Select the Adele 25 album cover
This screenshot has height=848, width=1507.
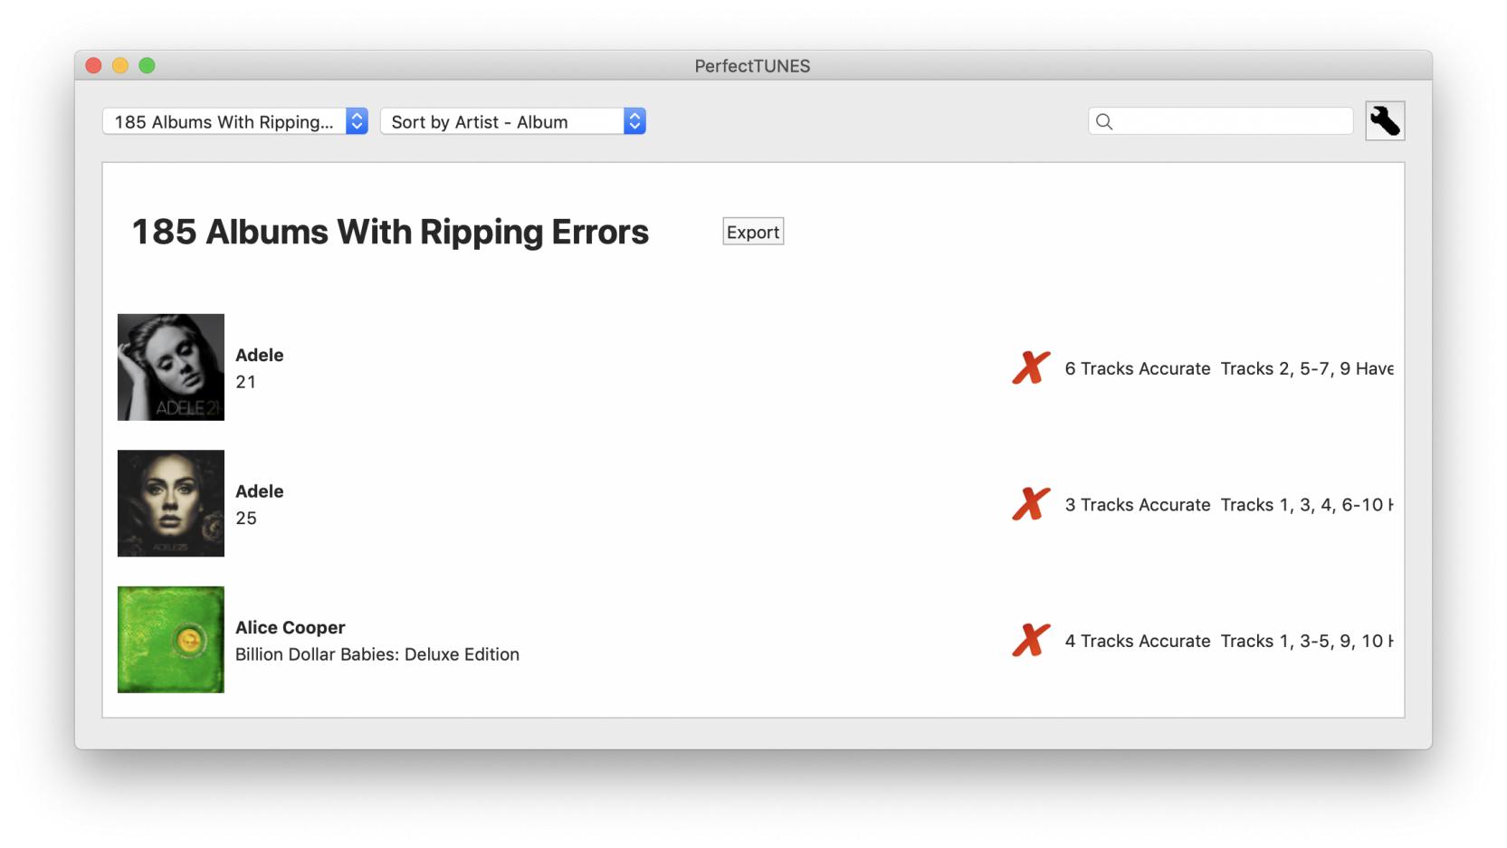click(x=171, y=503)
